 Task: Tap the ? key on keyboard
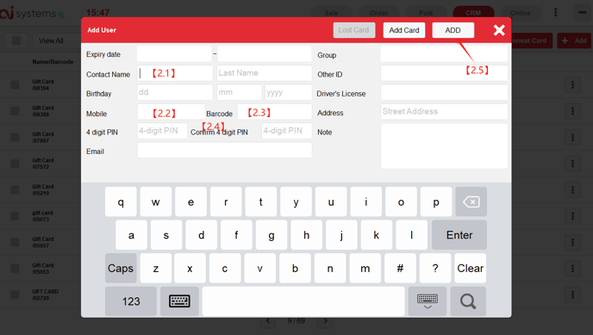435,268
